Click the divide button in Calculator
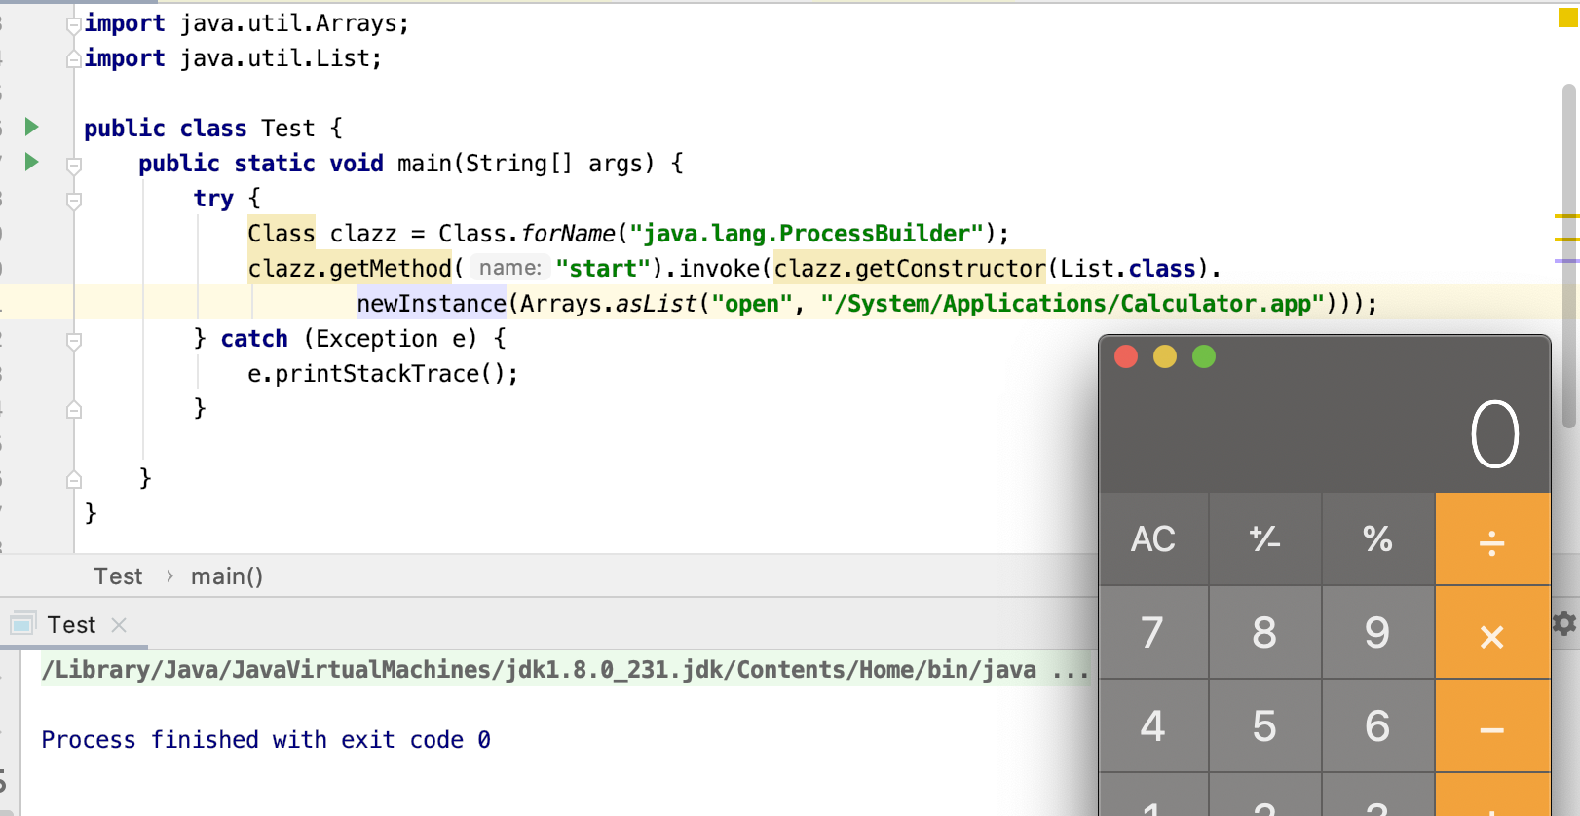 click(x=1492, y=538)
